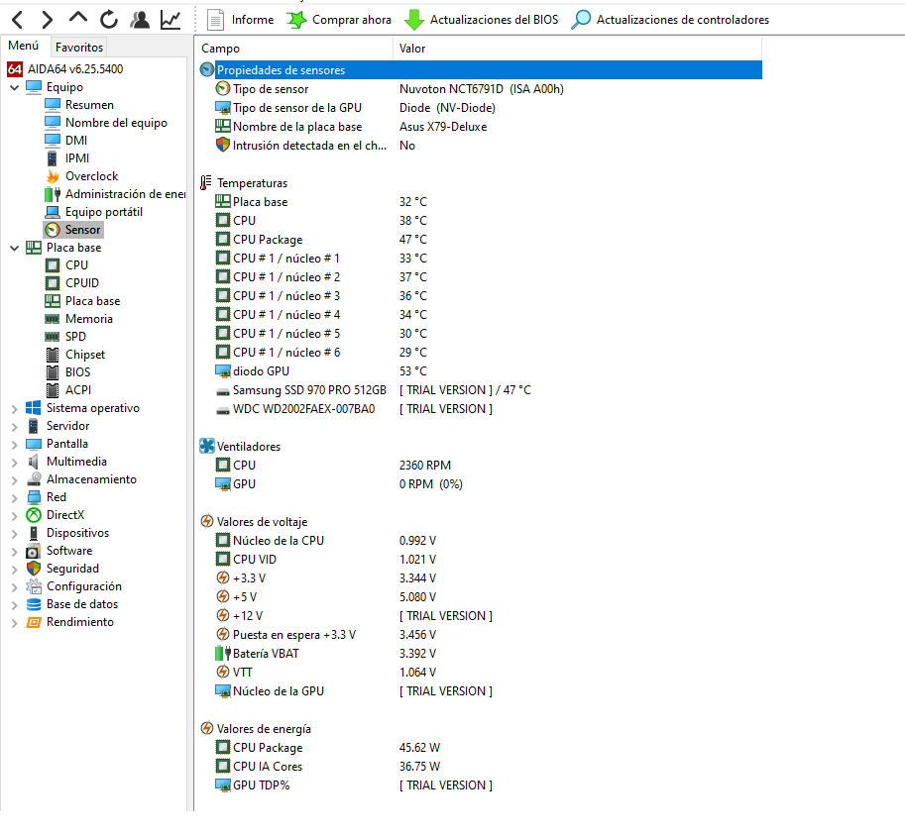Switch to the Menú tab
Screen dimensions: 905x837
[x=24, y=46]
